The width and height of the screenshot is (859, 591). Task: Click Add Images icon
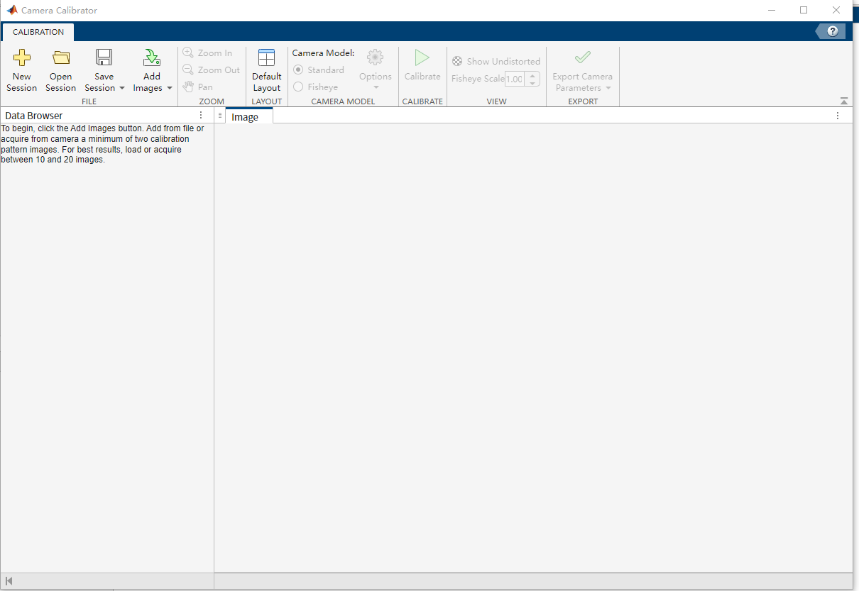coord(151,58)
